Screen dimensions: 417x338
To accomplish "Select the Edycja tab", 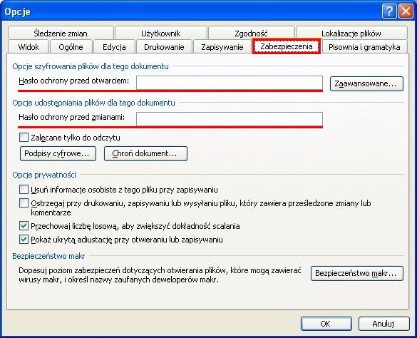I will point(114,47).
